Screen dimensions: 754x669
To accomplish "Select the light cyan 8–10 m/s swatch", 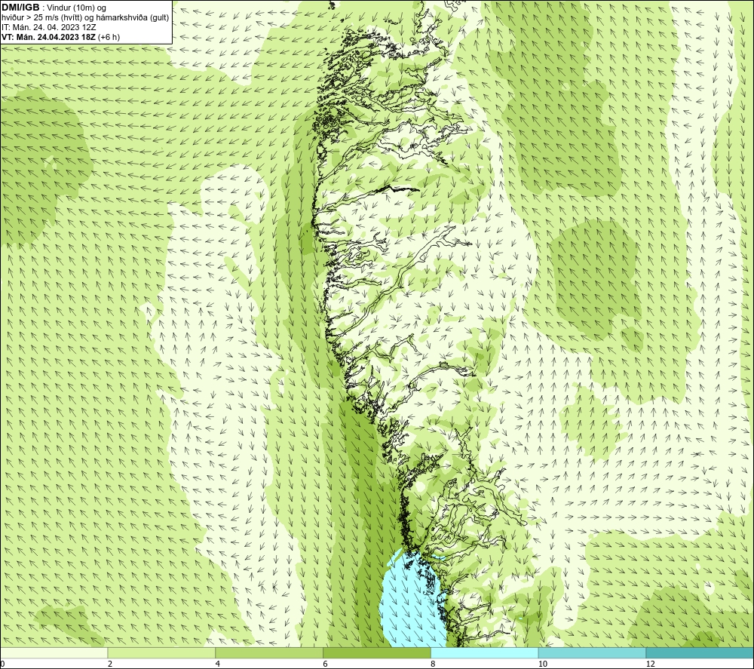I will tap(485, 652).
